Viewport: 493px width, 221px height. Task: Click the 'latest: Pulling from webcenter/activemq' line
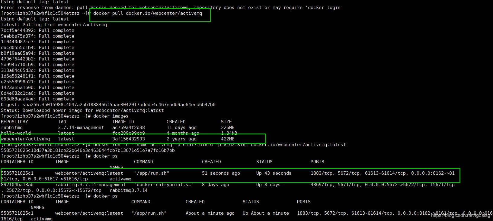pos(54,25)
